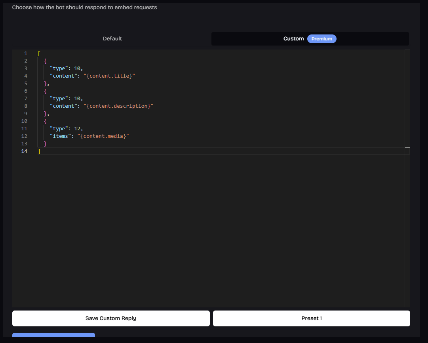
Task: Click the Premium badge next to Custom
Action: click(321, 39)
